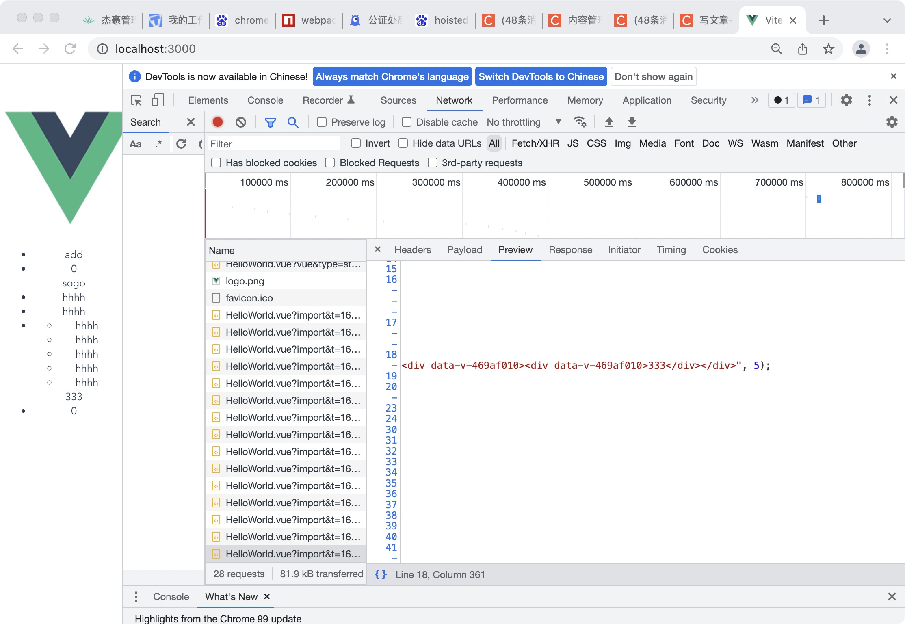The height and width of the screenshot is (624, 905).
Task: Toggle the Import HAR file icon
Action: 608,122
